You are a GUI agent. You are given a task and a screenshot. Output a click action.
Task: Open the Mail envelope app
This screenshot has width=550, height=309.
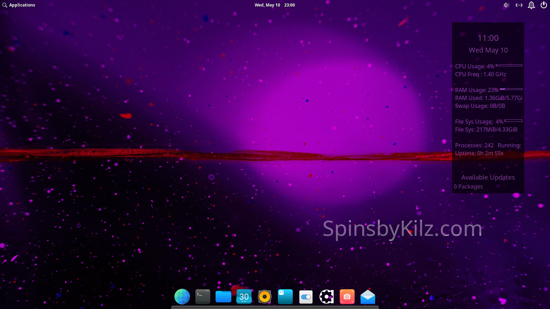[368, 297]
